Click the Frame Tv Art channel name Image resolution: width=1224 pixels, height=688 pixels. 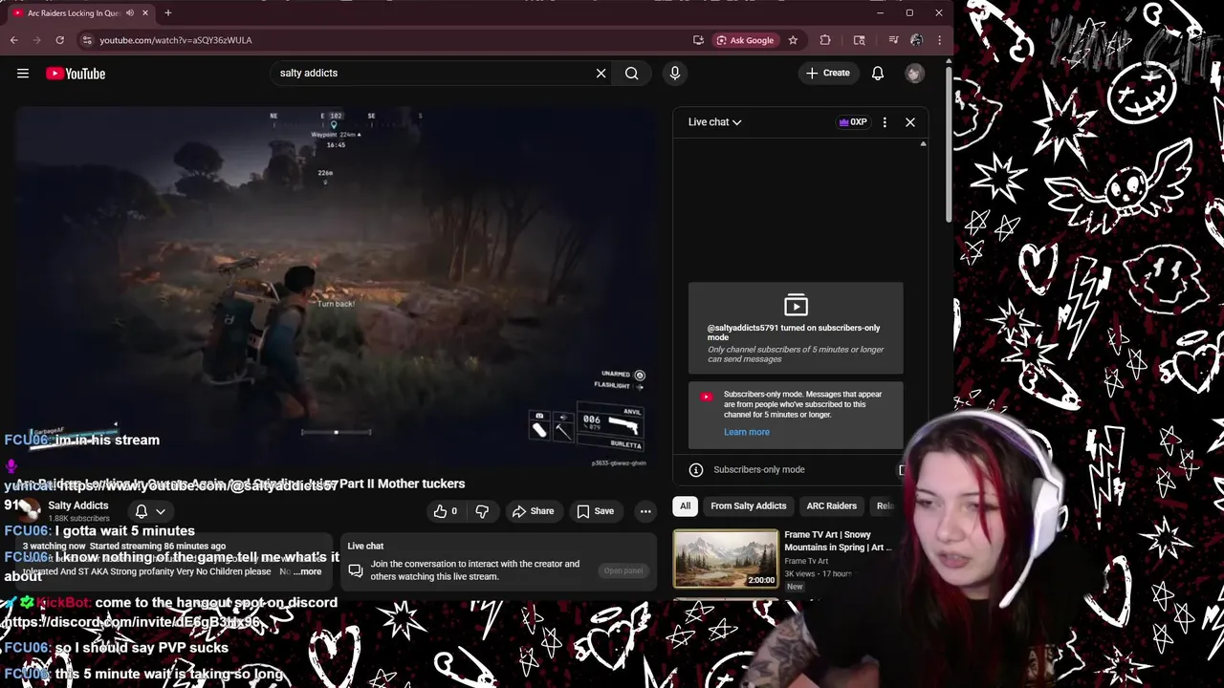(806, 561)
